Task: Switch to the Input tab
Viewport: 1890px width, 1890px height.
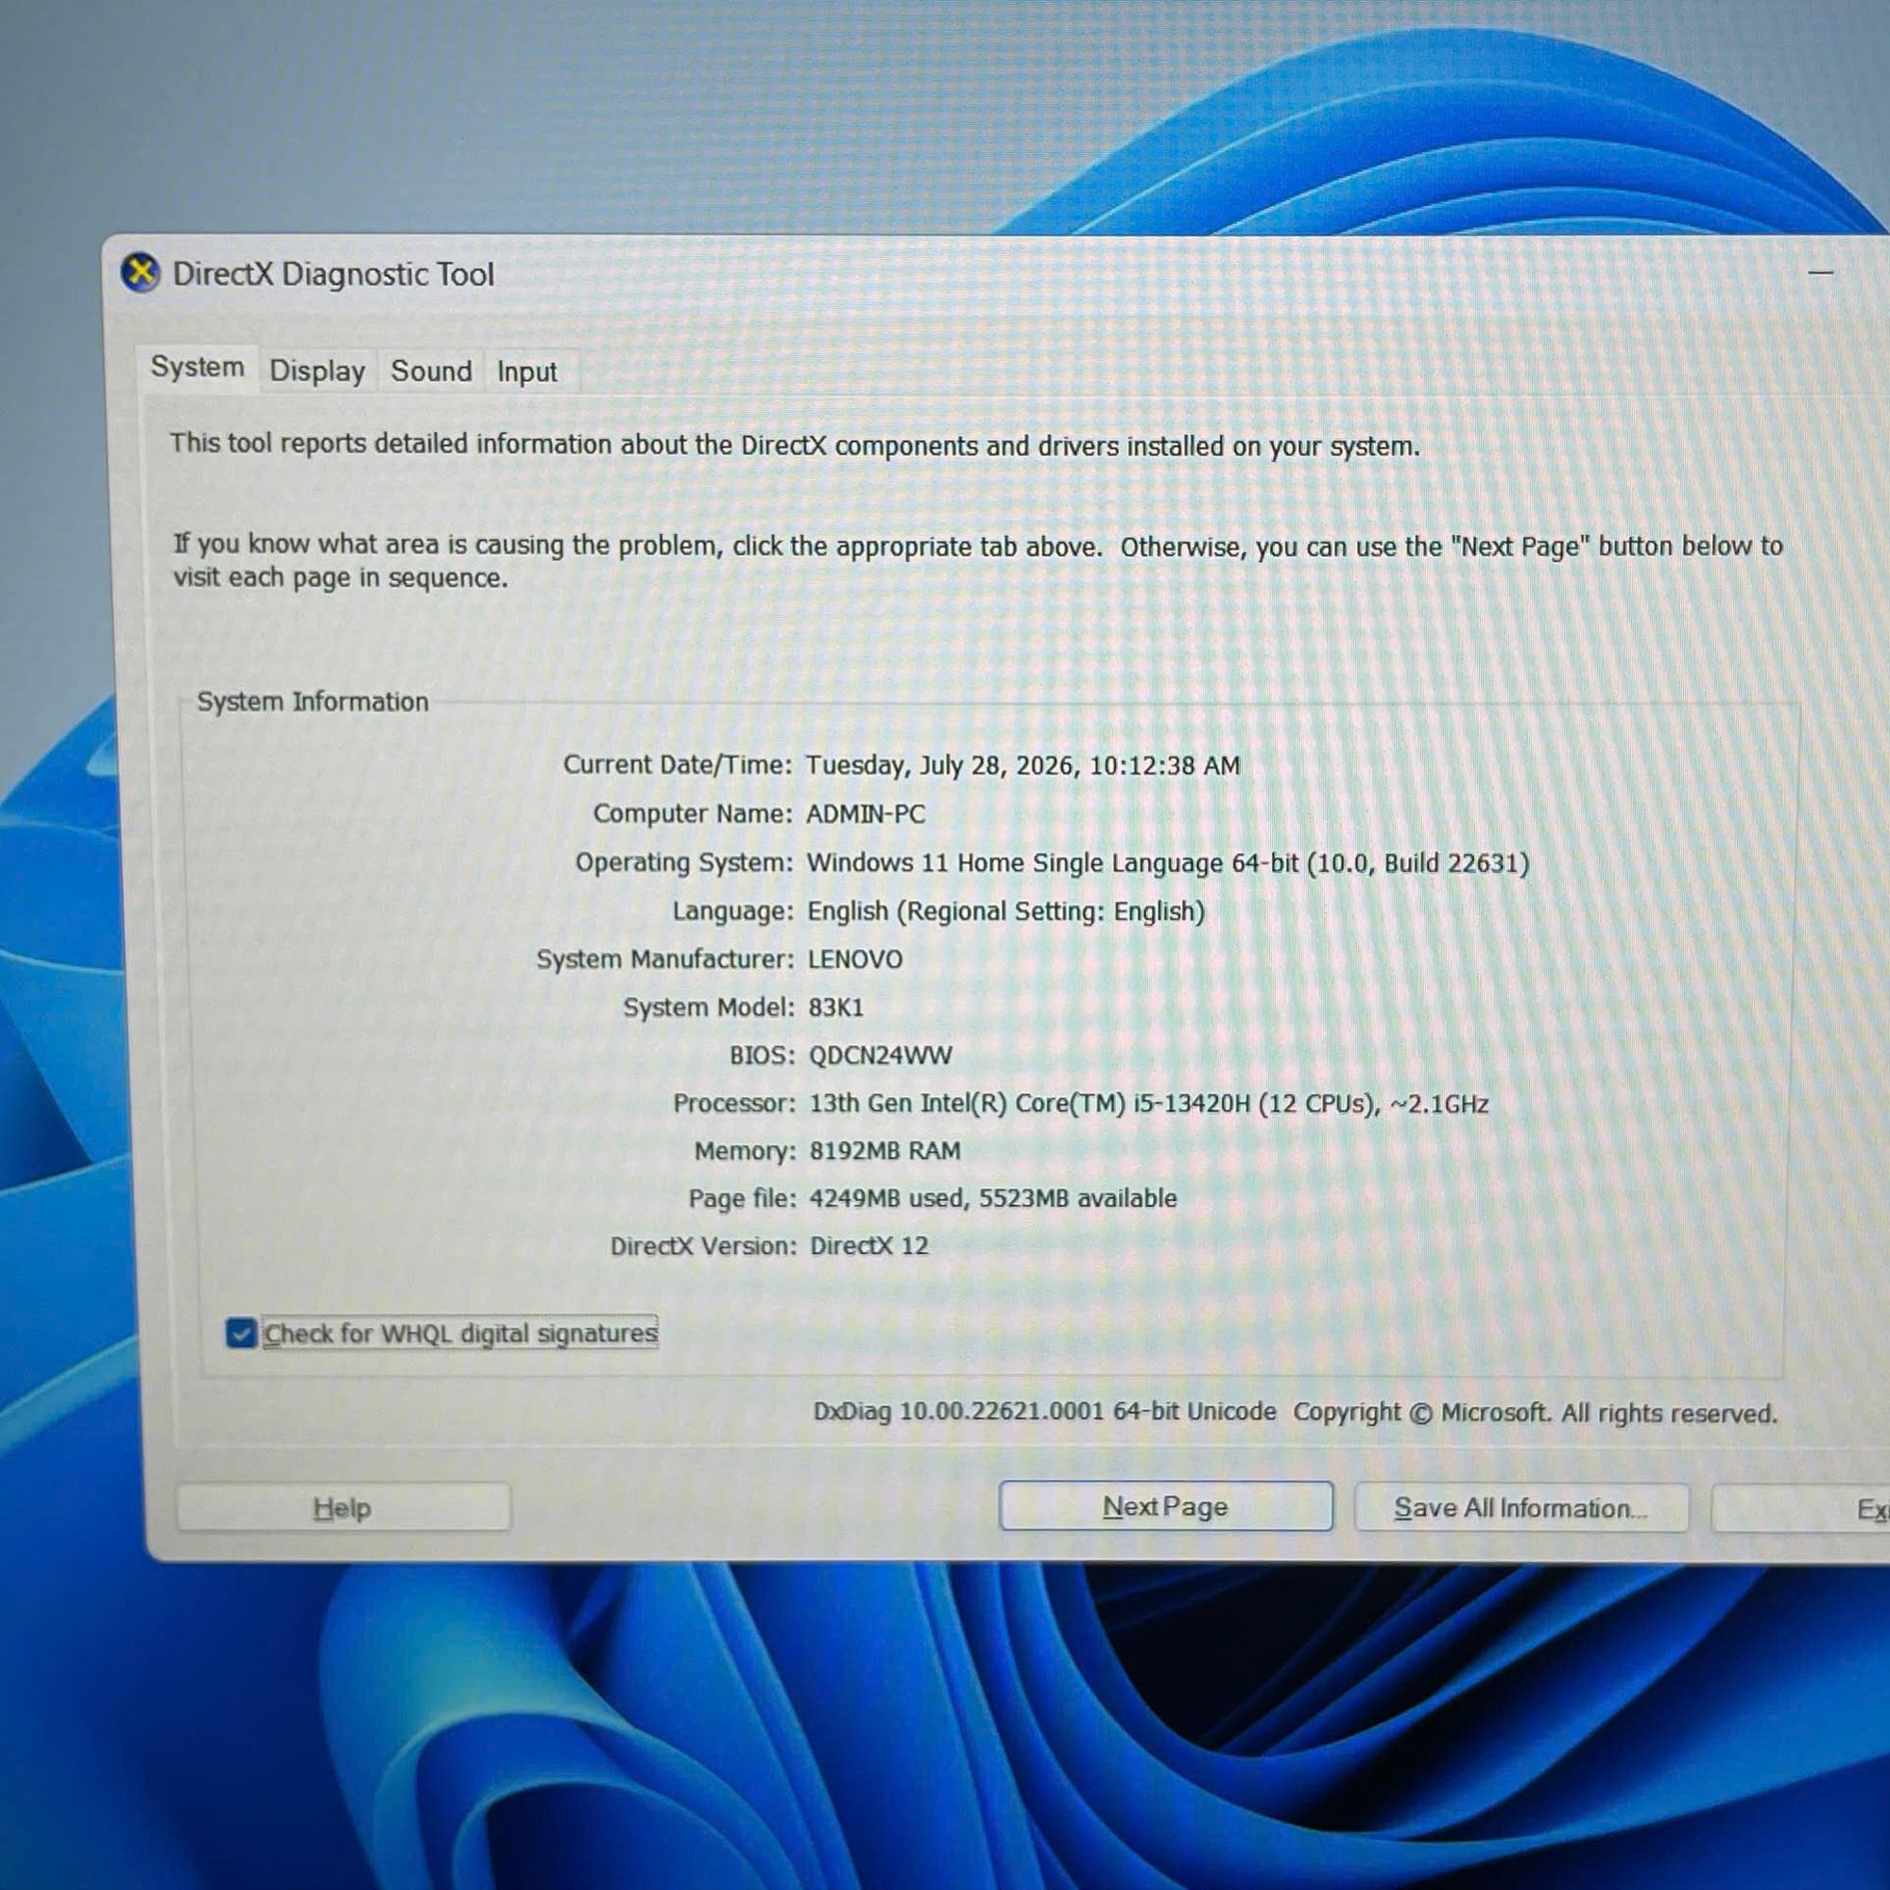Action: coord(526,371)
